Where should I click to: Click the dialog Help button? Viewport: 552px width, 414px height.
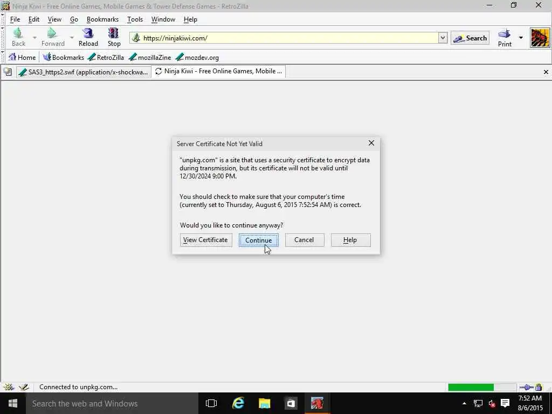[x=350, y=240]
